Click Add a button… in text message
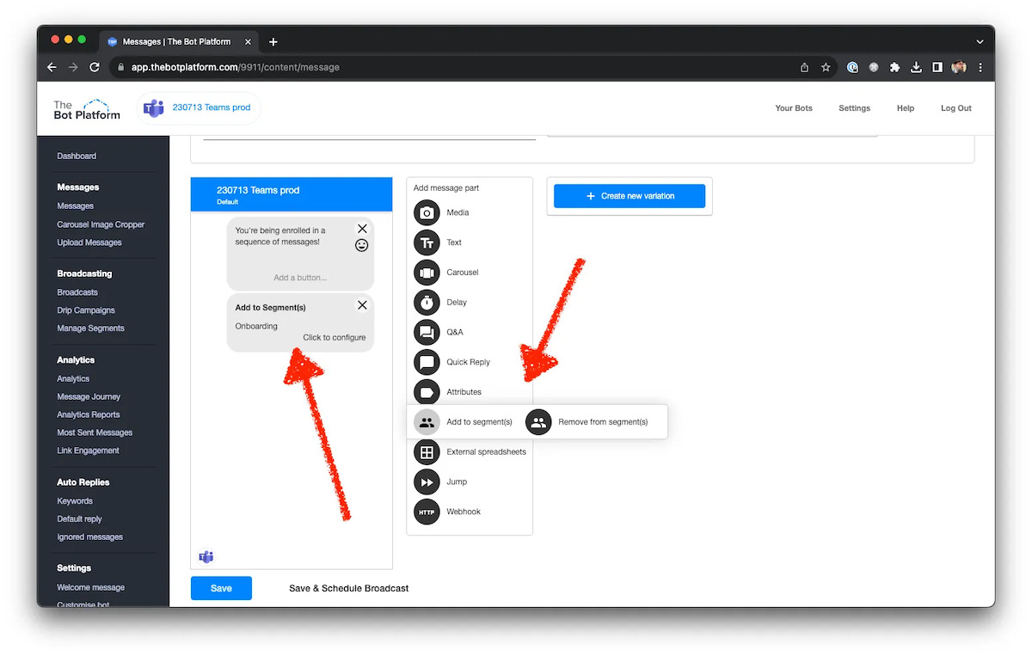Image resolution: width=1032 pixels, height=656 pixels. coord(300,278)
